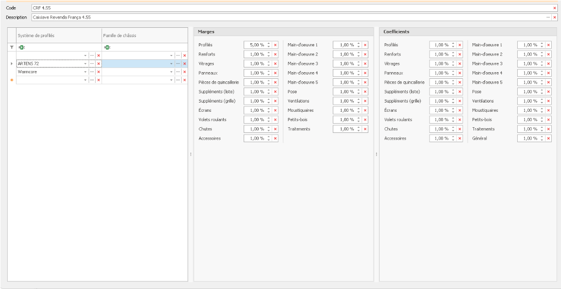The height and width of the screenshot is (289, 561).
Task: Clear the Coefficients Général value
Action: coord(549,138)
